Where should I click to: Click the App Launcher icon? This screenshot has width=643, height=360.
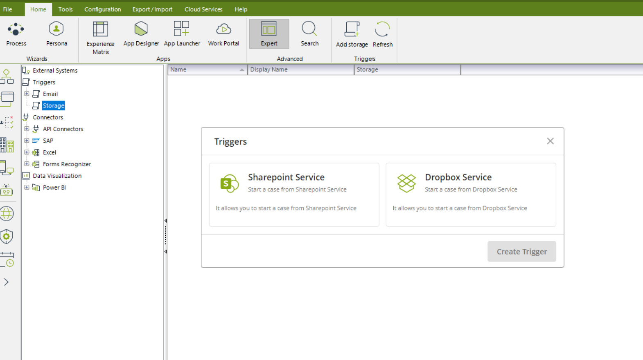coord(182,34)
